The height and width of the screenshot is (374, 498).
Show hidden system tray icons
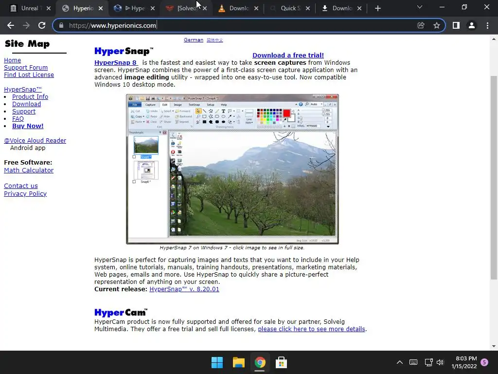(400, 362)
